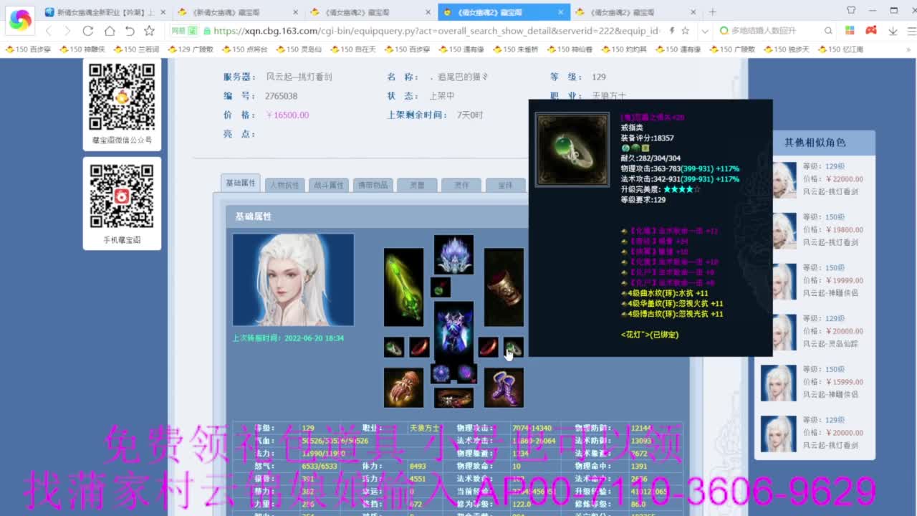
Task: Open similar character priced ¥22000.00
Action: (x=824, y=179)
